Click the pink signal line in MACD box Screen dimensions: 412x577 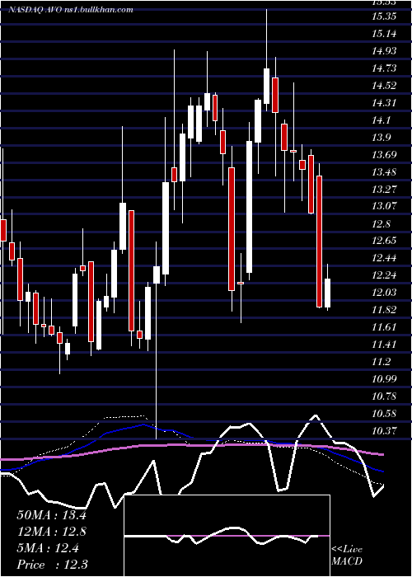pos(227,536)
